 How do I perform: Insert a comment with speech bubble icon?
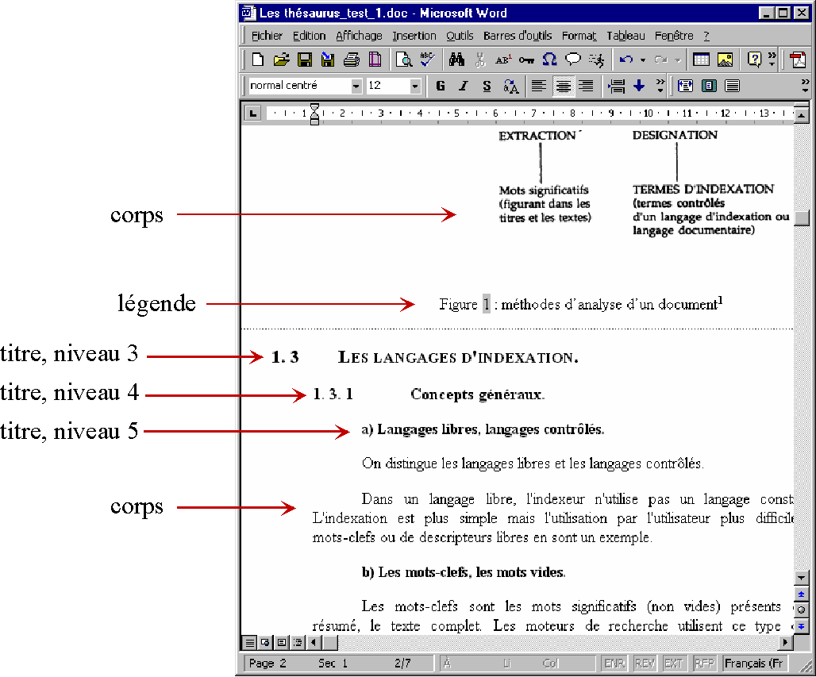573,60
